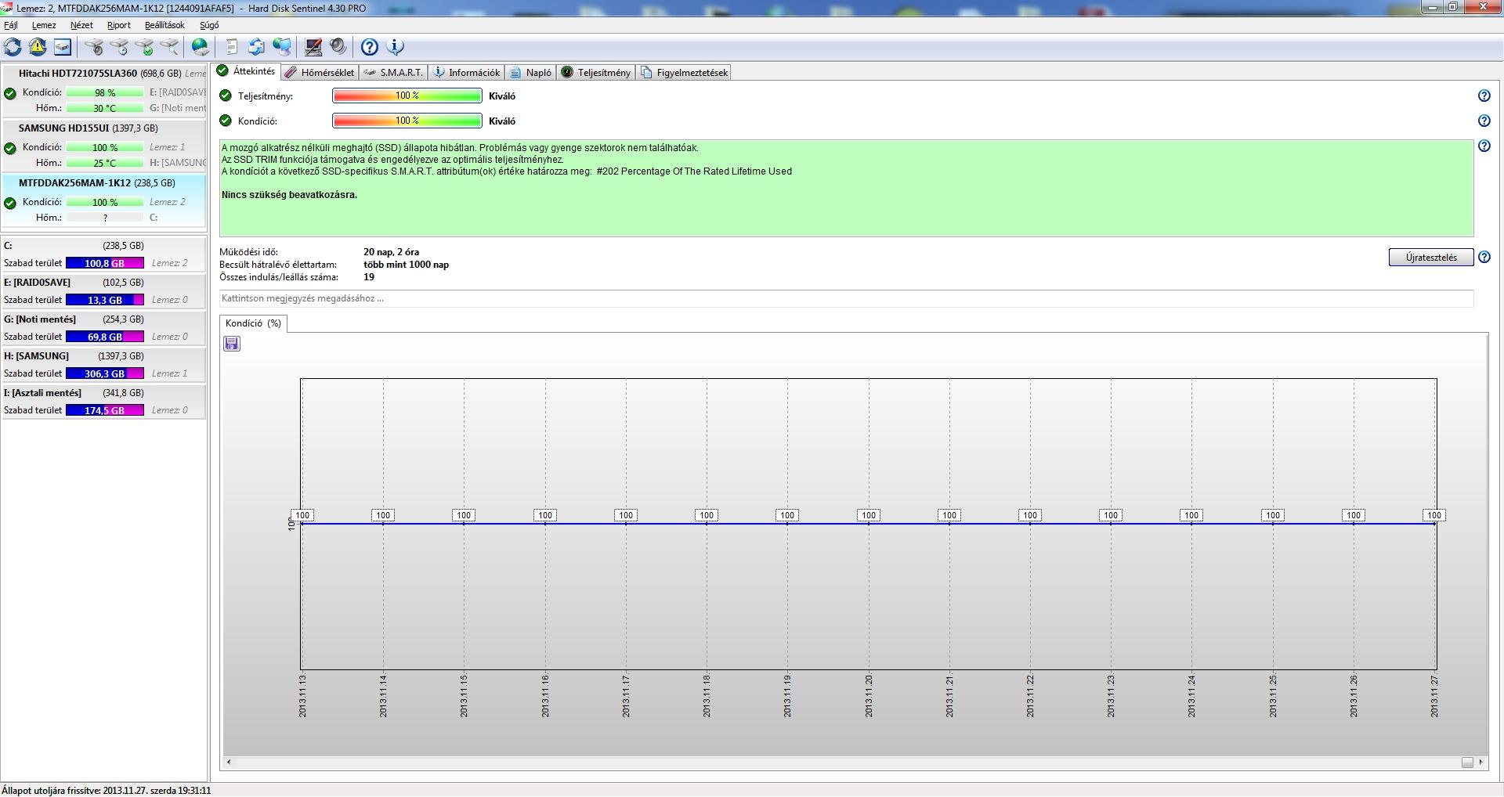Click the help icon beside Kondíció bar
The height and width of the screenshot is (797, 1504).
click(1484, 121)
